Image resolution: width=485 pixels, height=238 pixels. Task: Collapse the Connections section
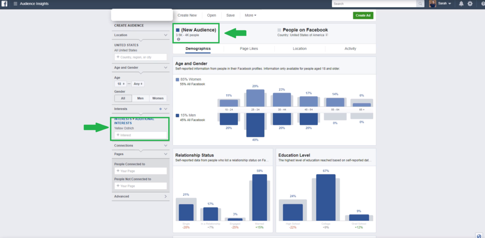point(166,146)
